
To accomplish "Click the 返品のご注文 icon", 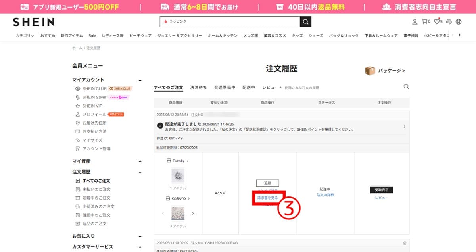I will tap(79, 224).
